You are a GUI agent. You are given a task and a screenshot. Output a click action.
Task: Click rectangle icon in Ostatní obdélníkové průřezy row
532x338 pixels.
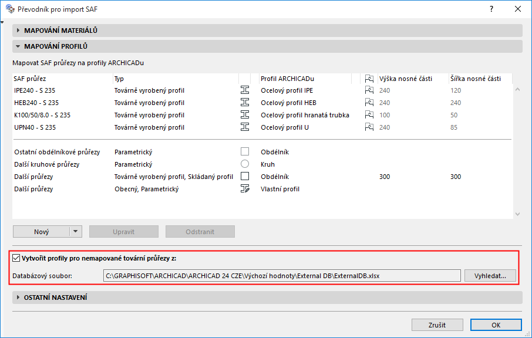pyautogui.click(x=245, y=151)
